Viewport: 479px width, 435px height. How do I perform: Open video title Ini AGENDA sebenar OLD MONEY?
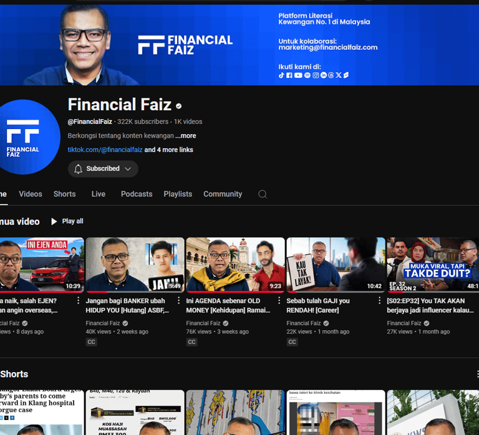(x=228, y=305)
